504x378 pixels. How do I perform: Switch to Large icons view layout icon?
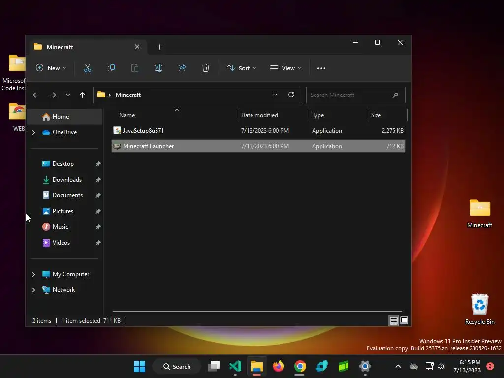click(x=404, y=320)
